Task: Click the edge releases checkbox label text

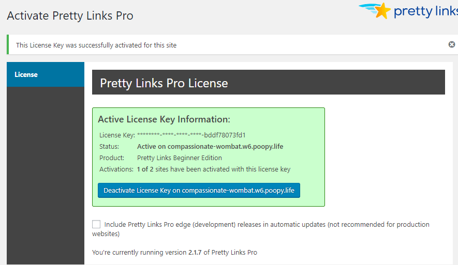Action: click(267, 225)
